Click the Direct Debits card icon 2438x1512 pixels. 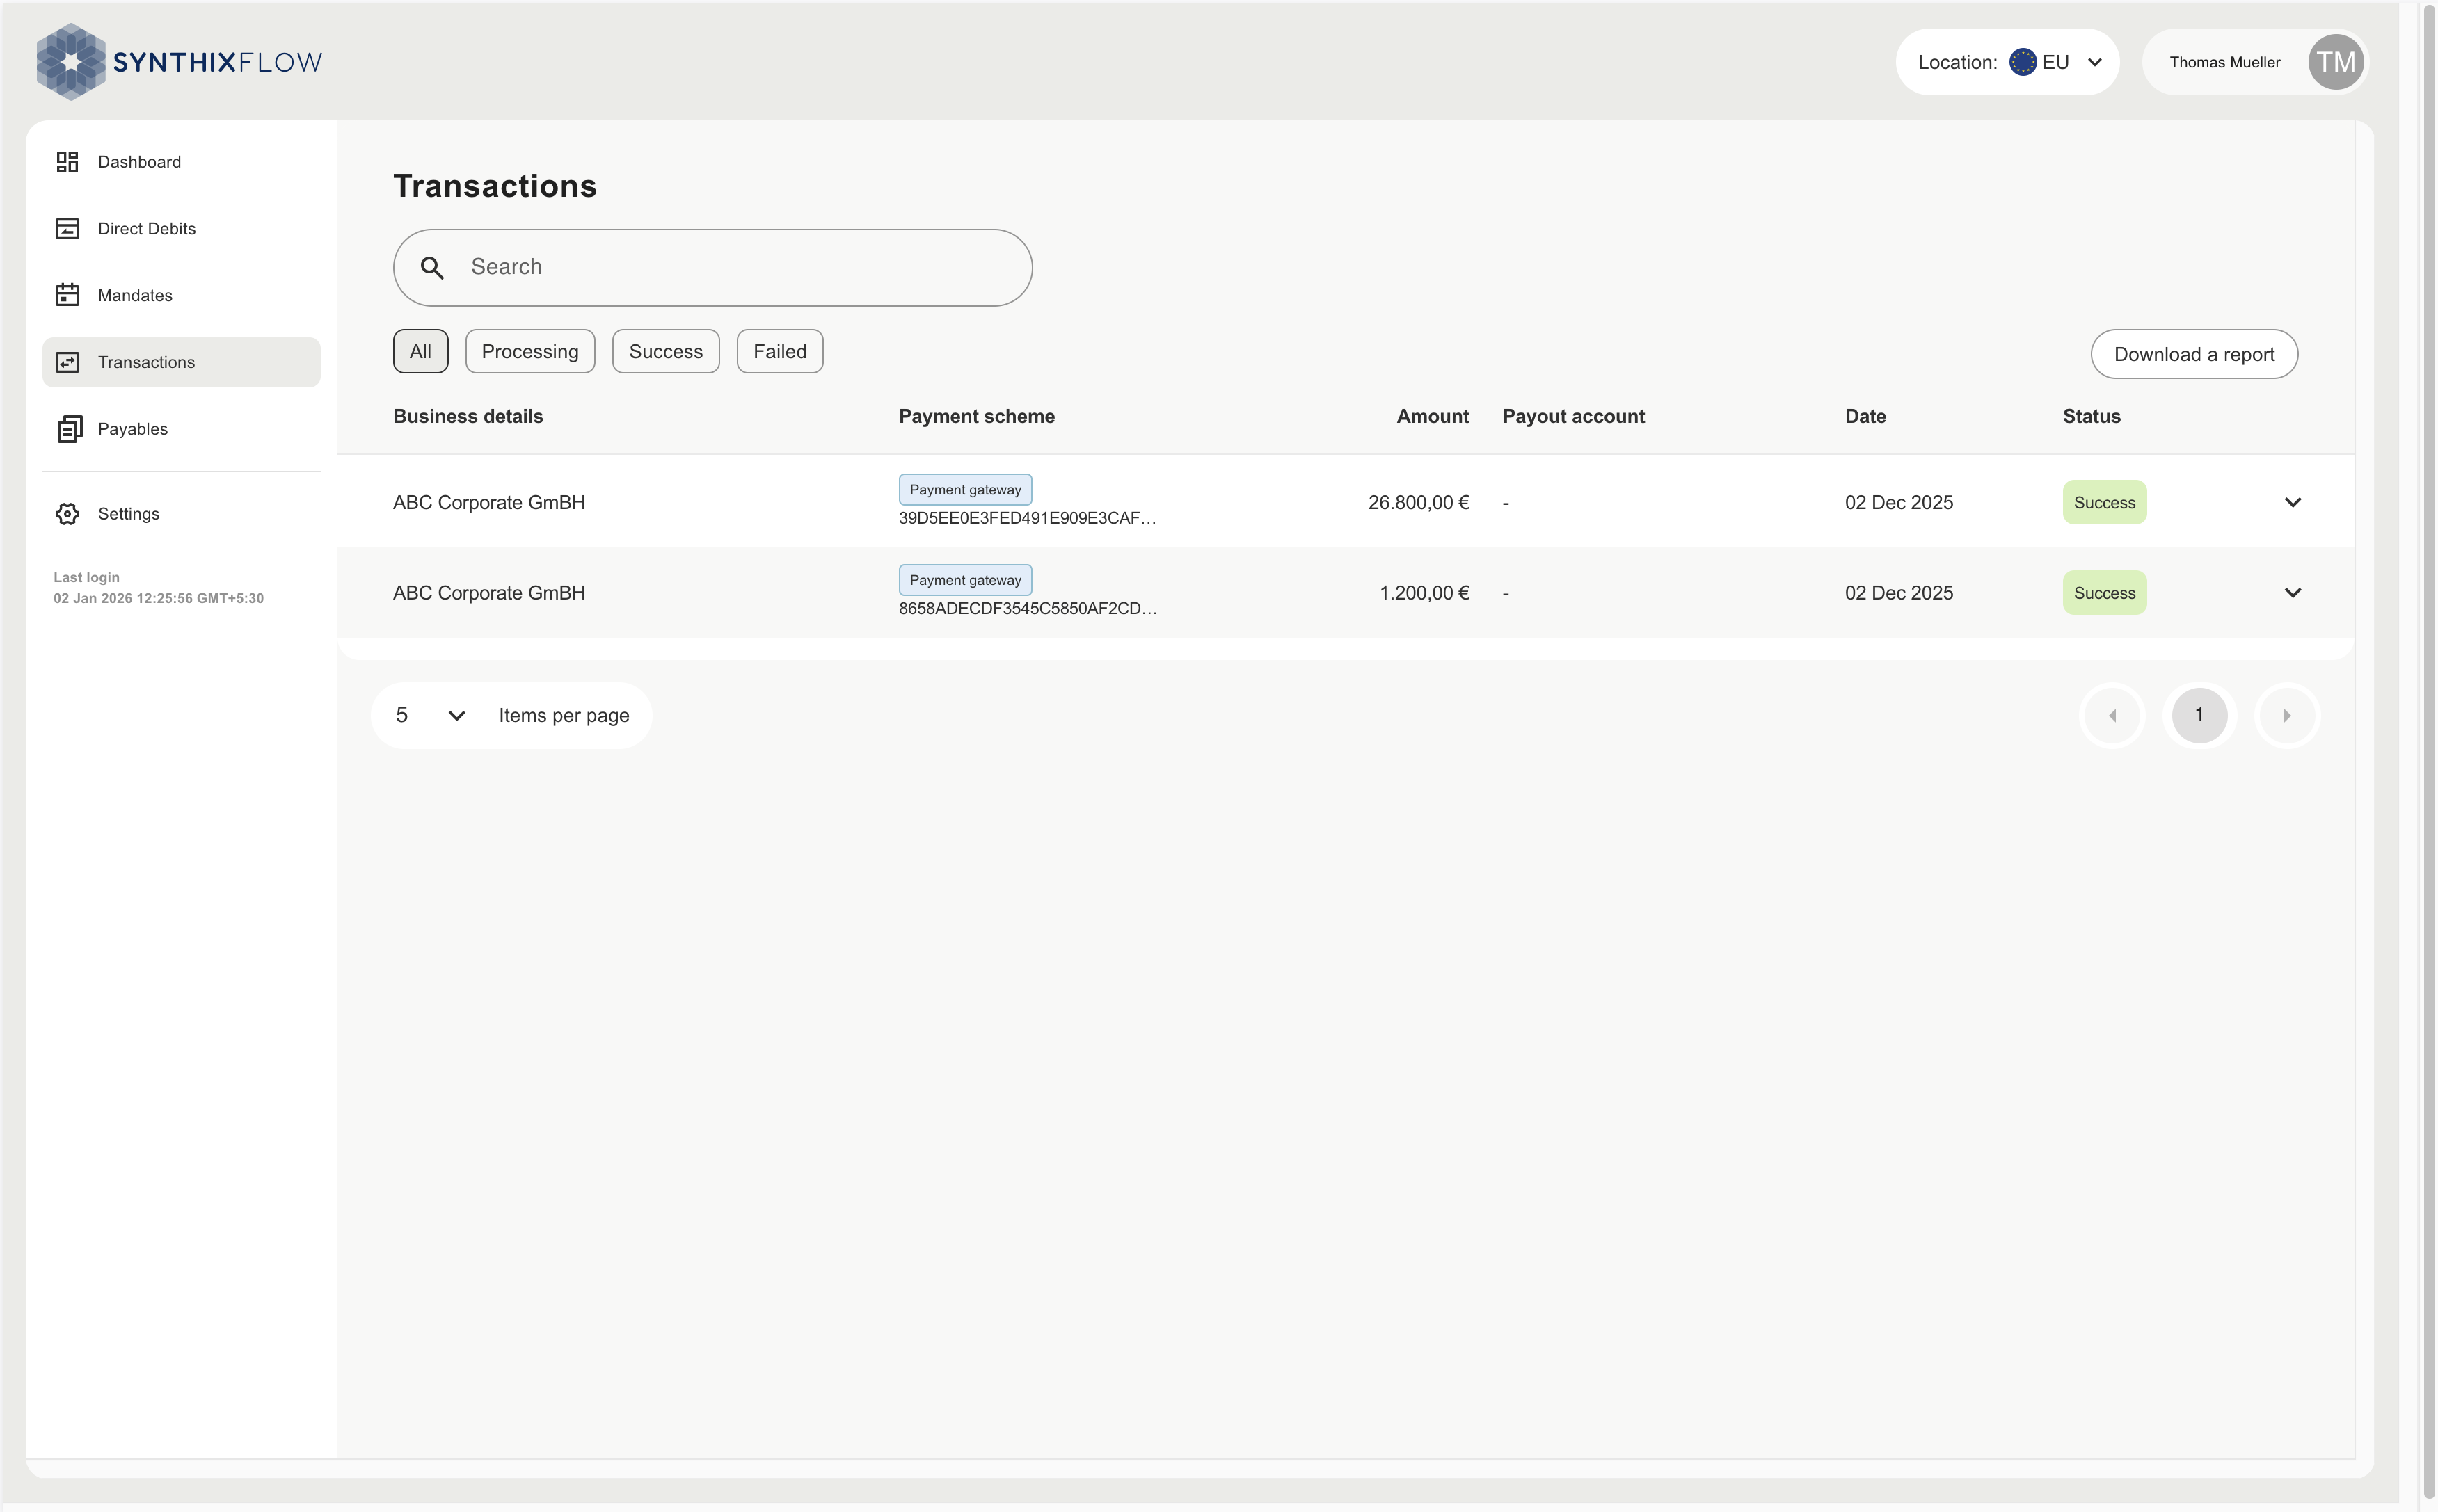tap(67, 229)
